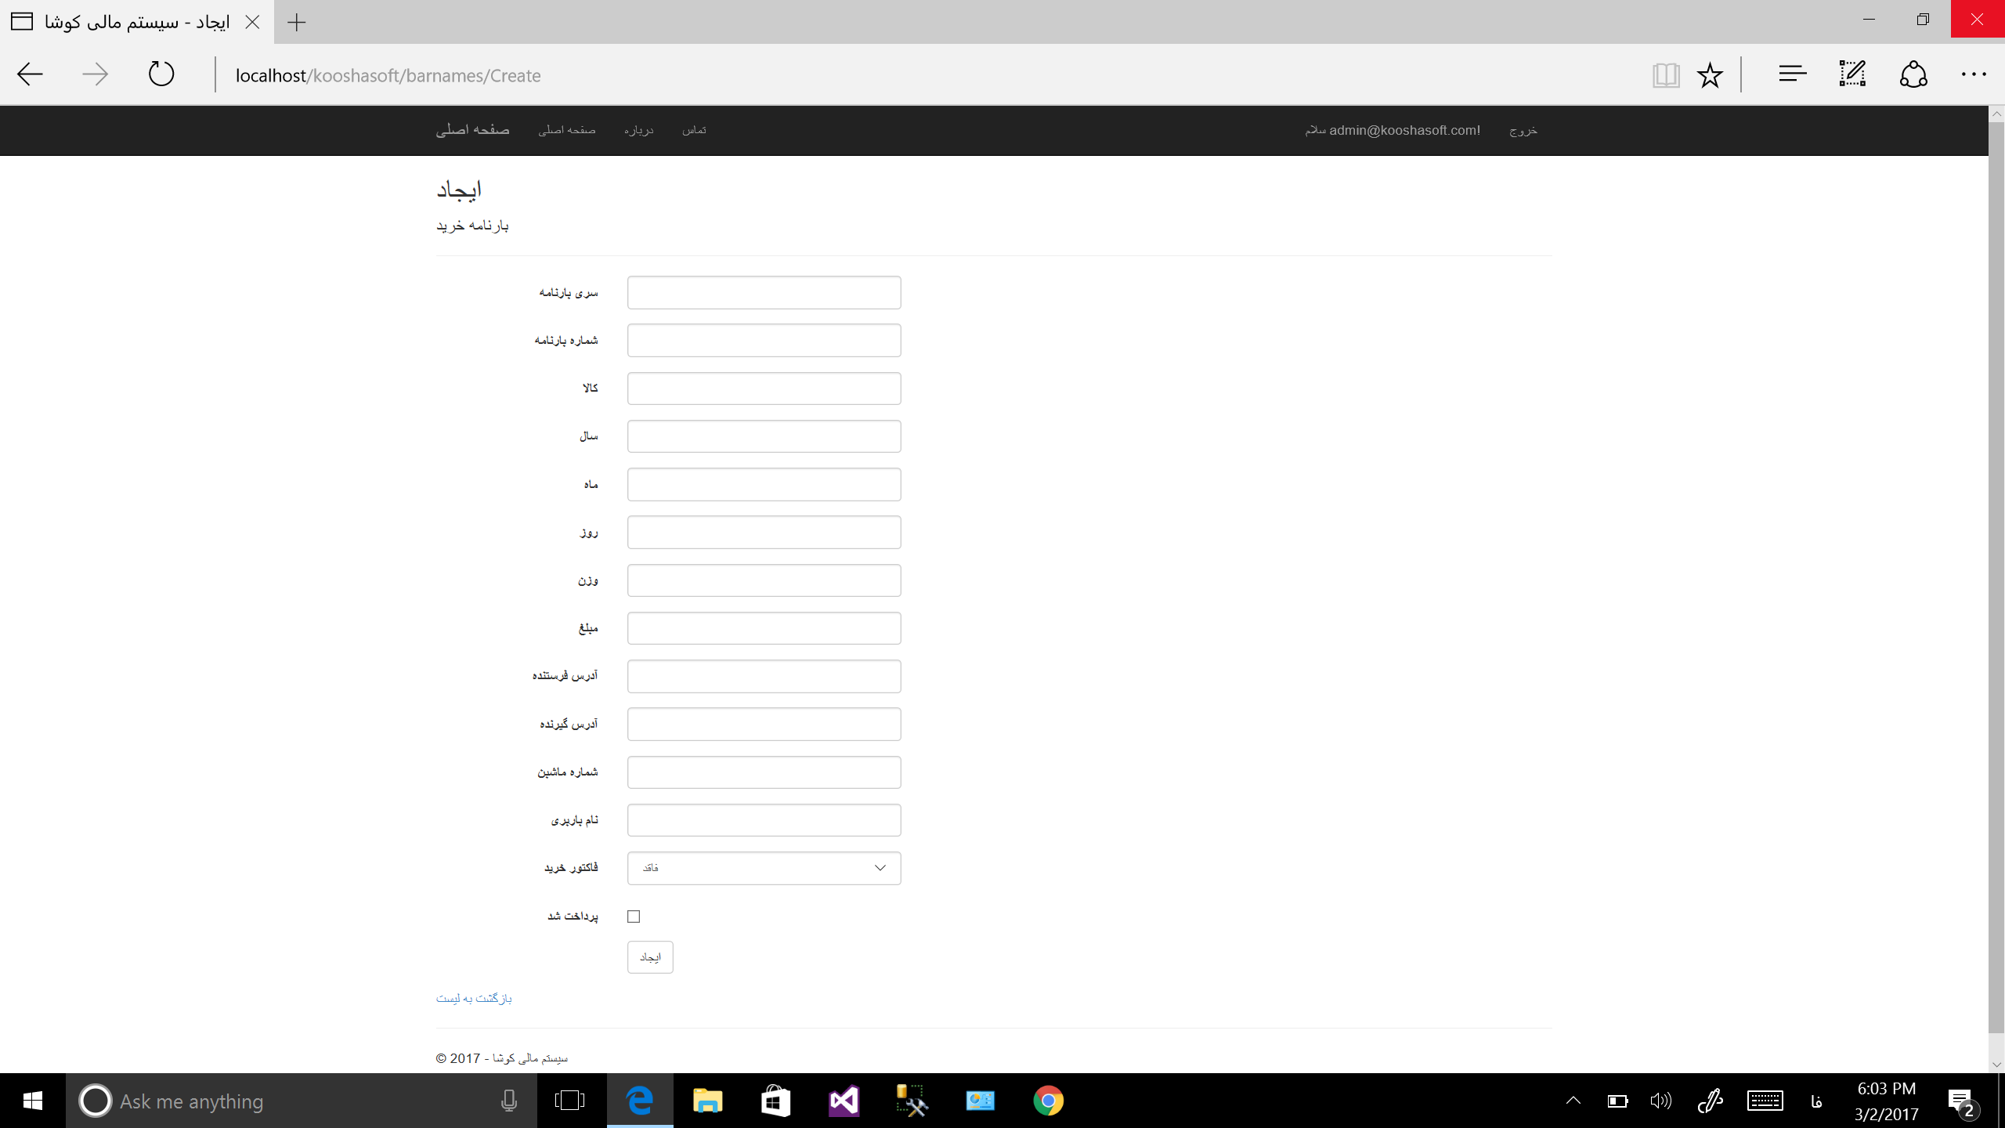Open the تماس navigation menu item
Image resolution: width=2005 pixels, height=1128 pixels.
click(694, 130)
